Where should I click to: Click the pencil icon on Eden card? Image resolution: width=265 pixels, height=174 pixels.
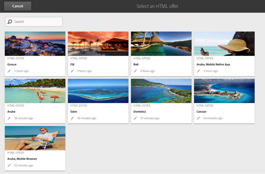point(72,118)
